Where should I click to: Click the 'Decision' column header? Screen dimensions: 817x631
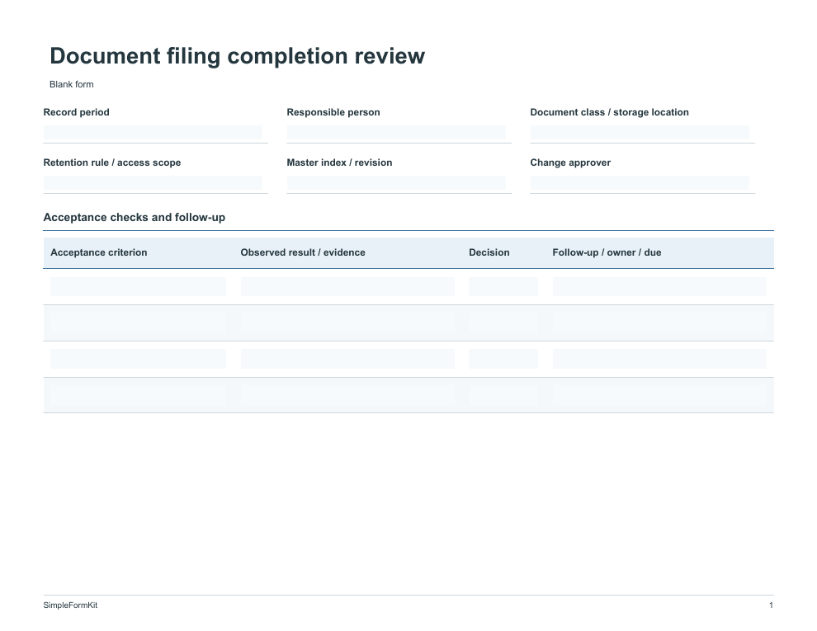(489, 252)
